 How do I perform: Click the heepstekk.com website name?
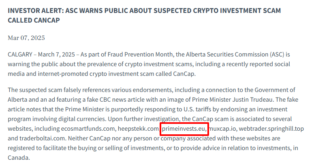pos(138,129)
